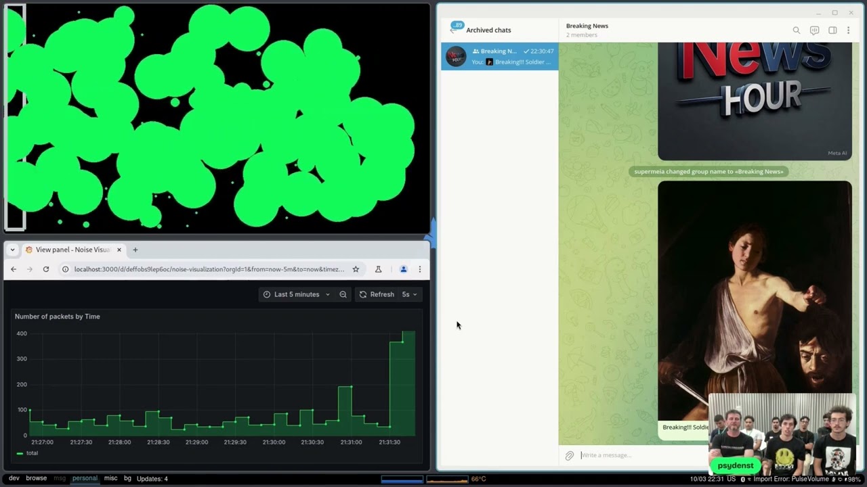Open Breaking News chat in archived list
The height and width of the screenshot is (487, 867).
(x=500, y=56)
